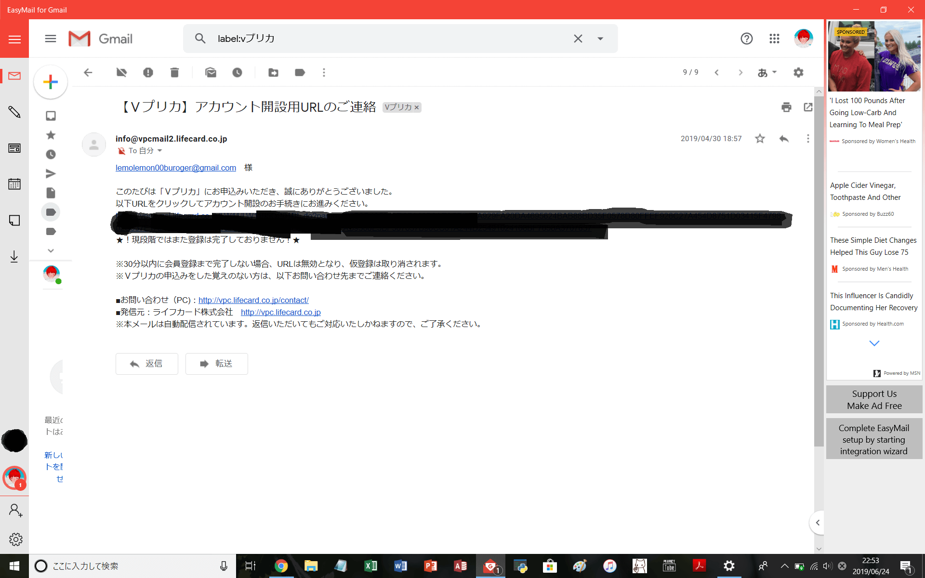Open the low-carb sponsored ad image
Viewport: 925px width, 578px height.
(874, 56)
